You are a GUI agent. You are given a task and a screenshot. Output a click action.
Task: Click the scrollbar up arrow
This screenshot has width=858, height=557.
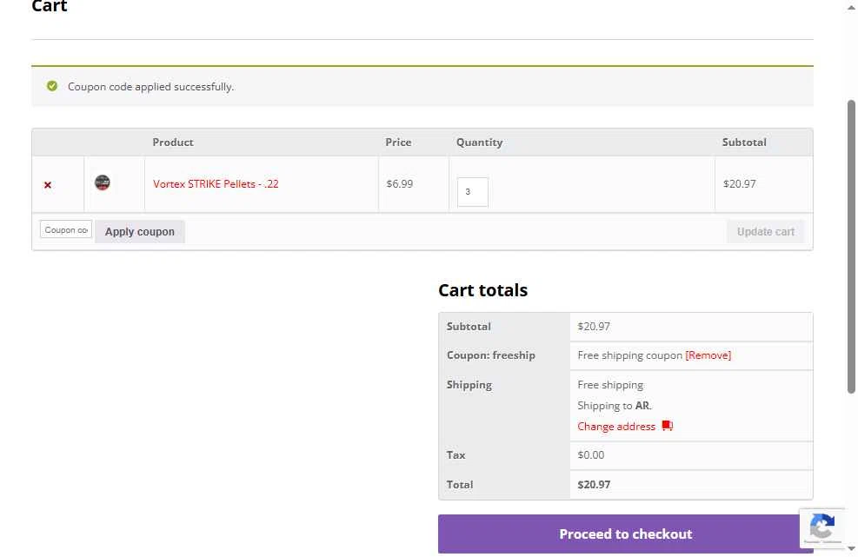pos(851,7)
